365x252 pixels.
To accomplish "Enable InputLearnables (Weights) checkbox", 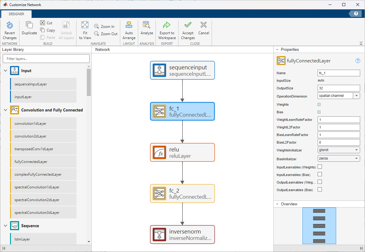I will tap(320, 167).
